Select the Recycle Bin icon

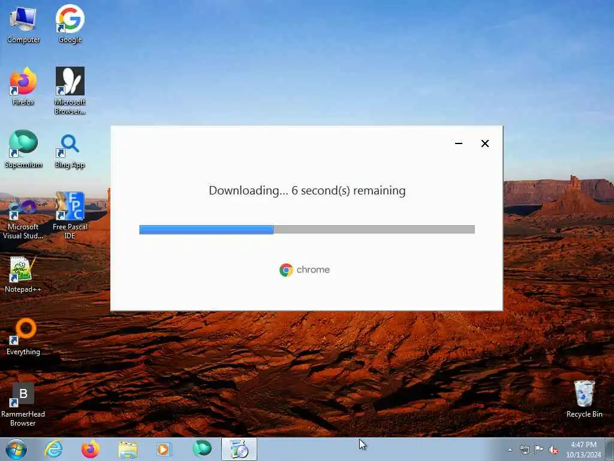pyautogui.click(x=584, y=399)
